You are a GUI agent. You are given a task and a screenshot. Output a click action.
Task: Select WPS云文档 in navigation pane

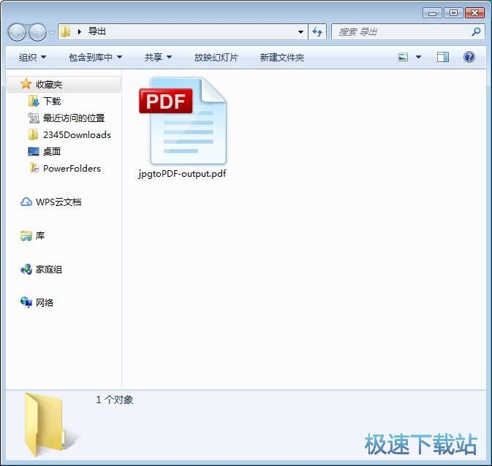click(58, 202)
